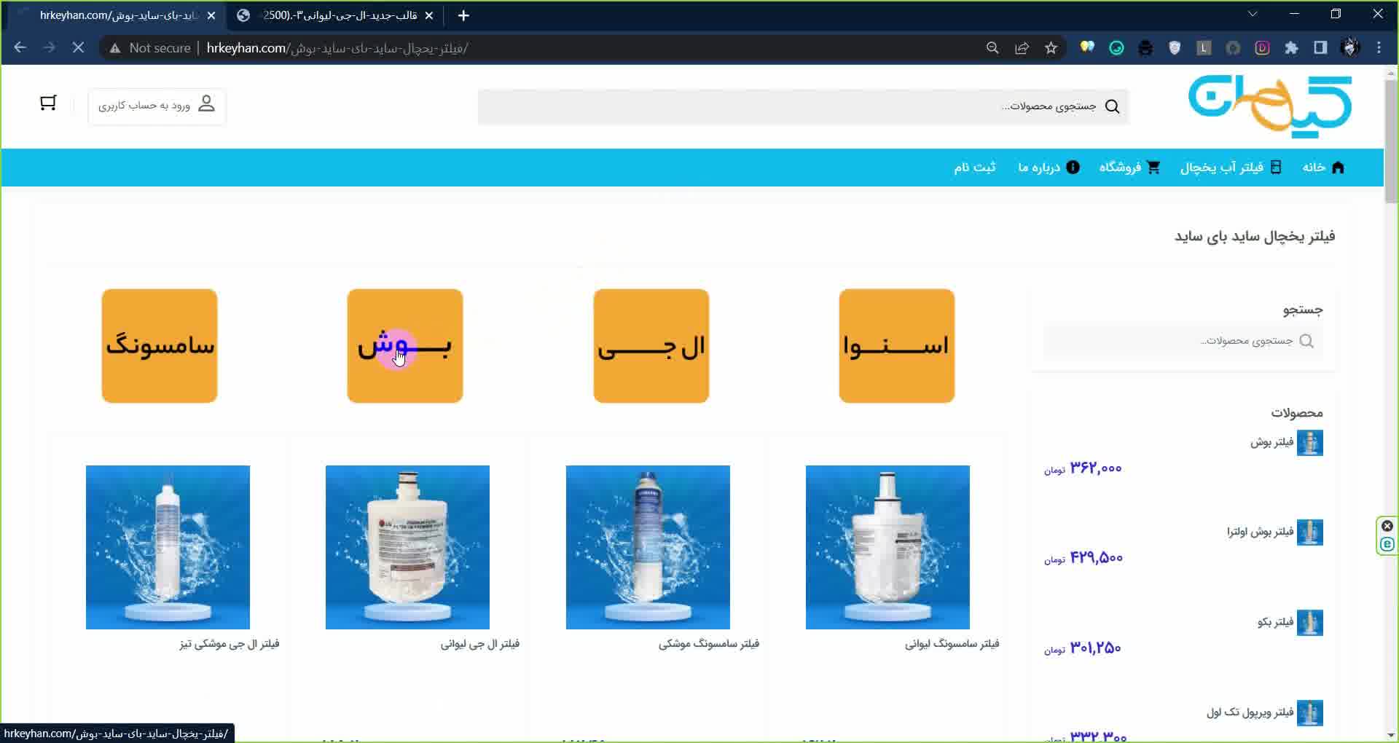Click the pink D extension icon
Screen dimensions: 1399x743
(1262, 48)
